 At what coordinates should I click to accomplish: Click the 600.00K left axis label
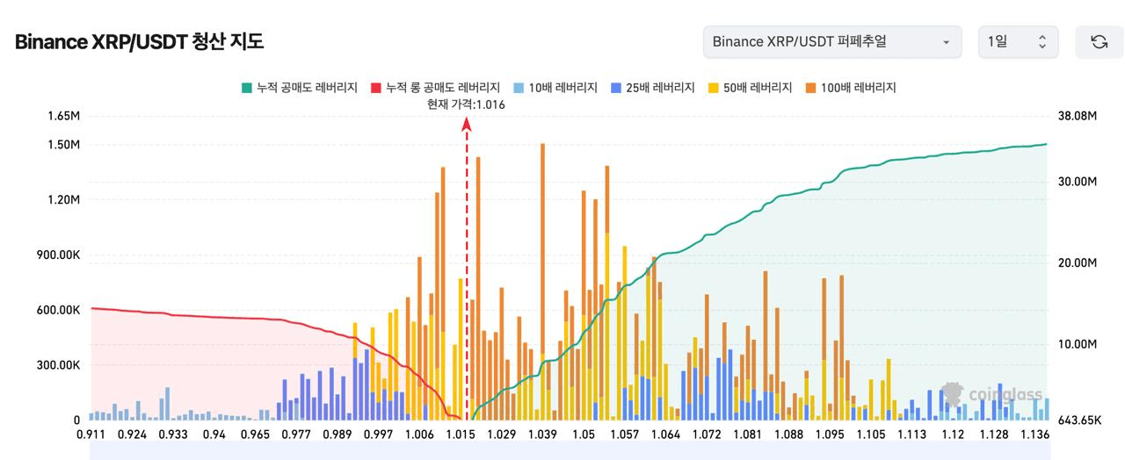(x=60, y=310)
